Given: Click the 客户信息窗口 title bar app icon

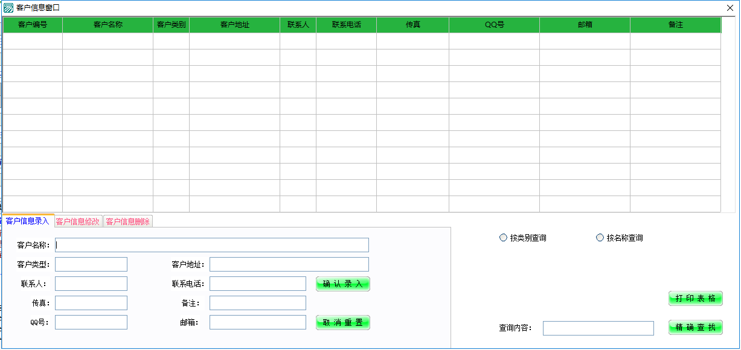Looking at the screenshot, I should click(x=8, y=8).
